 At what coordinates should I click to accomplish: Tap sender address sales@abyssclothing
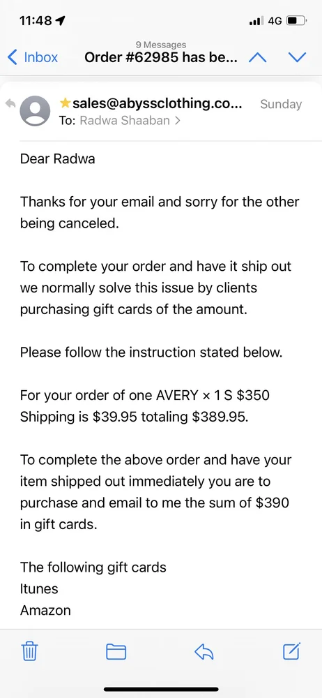[158, 104]
